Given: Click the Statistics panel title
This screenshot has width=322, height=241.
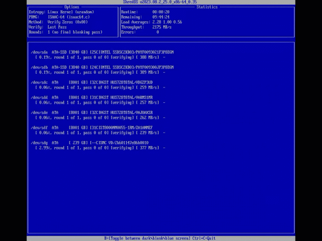Looking at the screenshot, I should pos(207,7).
